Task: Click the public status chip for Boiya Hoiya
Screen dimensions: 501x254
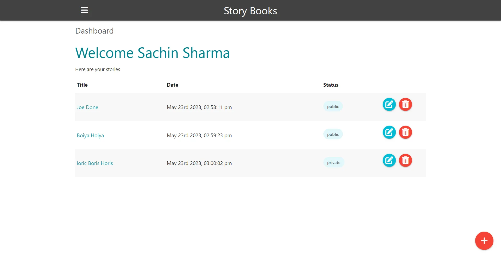Action: click(x=333, y=134)
